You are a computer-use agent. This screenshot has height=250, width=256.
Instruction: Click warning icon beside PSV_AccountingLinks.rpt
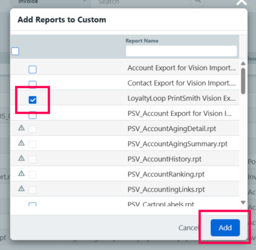[22, 188]
